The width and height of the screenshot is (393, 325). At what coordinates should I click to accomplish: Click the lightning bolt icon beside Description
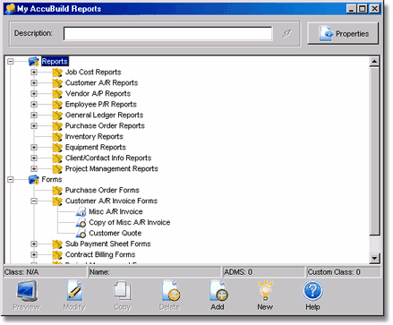click(287, 33)
